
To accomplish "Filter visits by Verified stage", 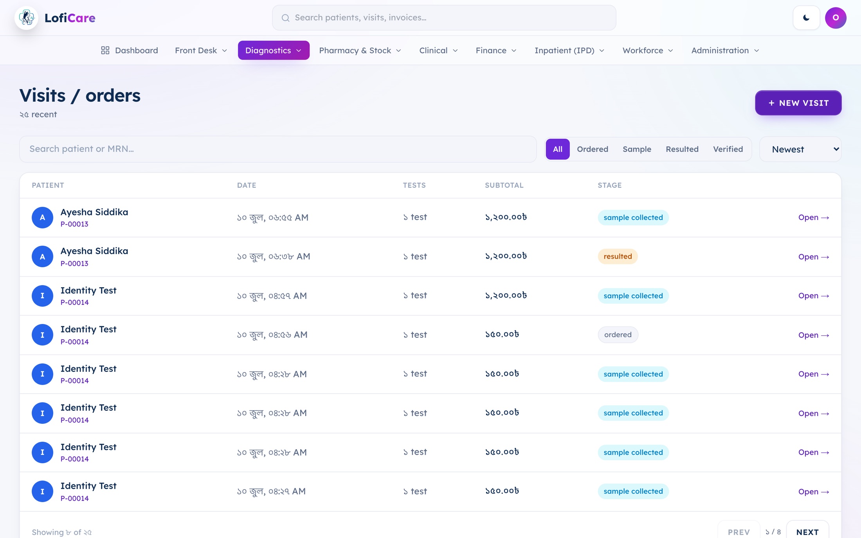I will click(728, 149).
